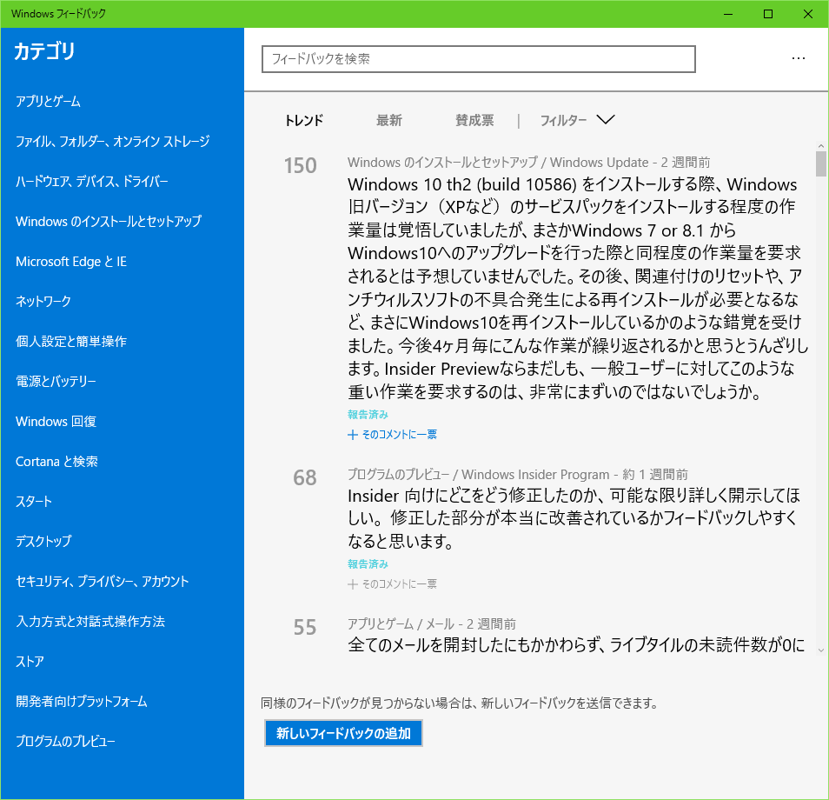Select 入力方式と対話式操作方法 category
Screen dimensions: 829x800
pos(90,621)
